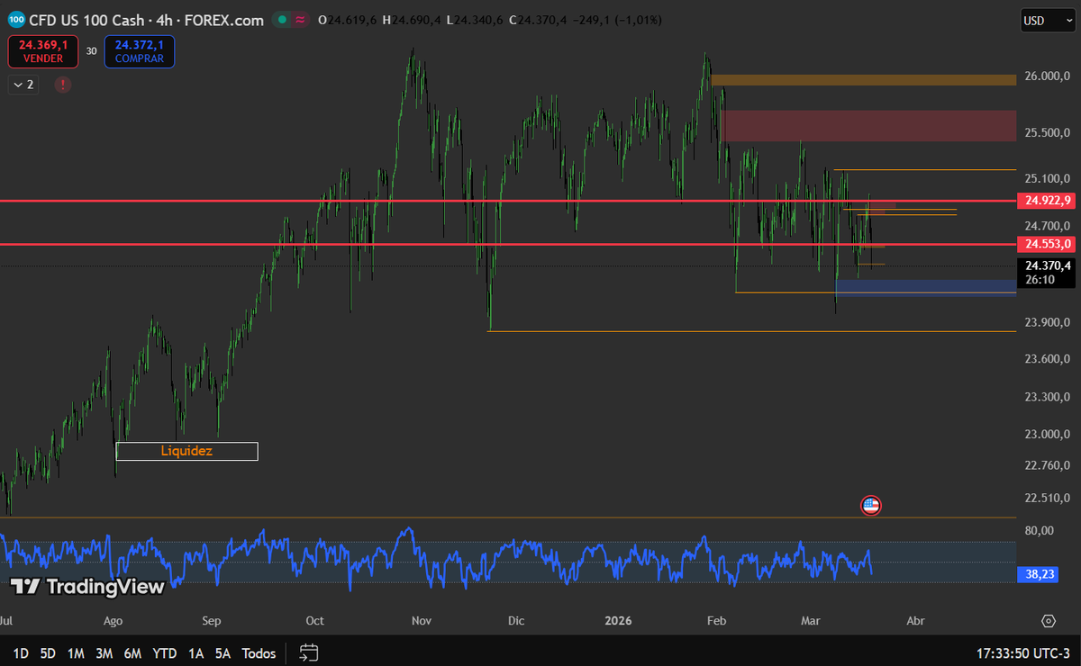Open the go-to-date calendar icon
1081x666 pixels.
click(309, 652)
